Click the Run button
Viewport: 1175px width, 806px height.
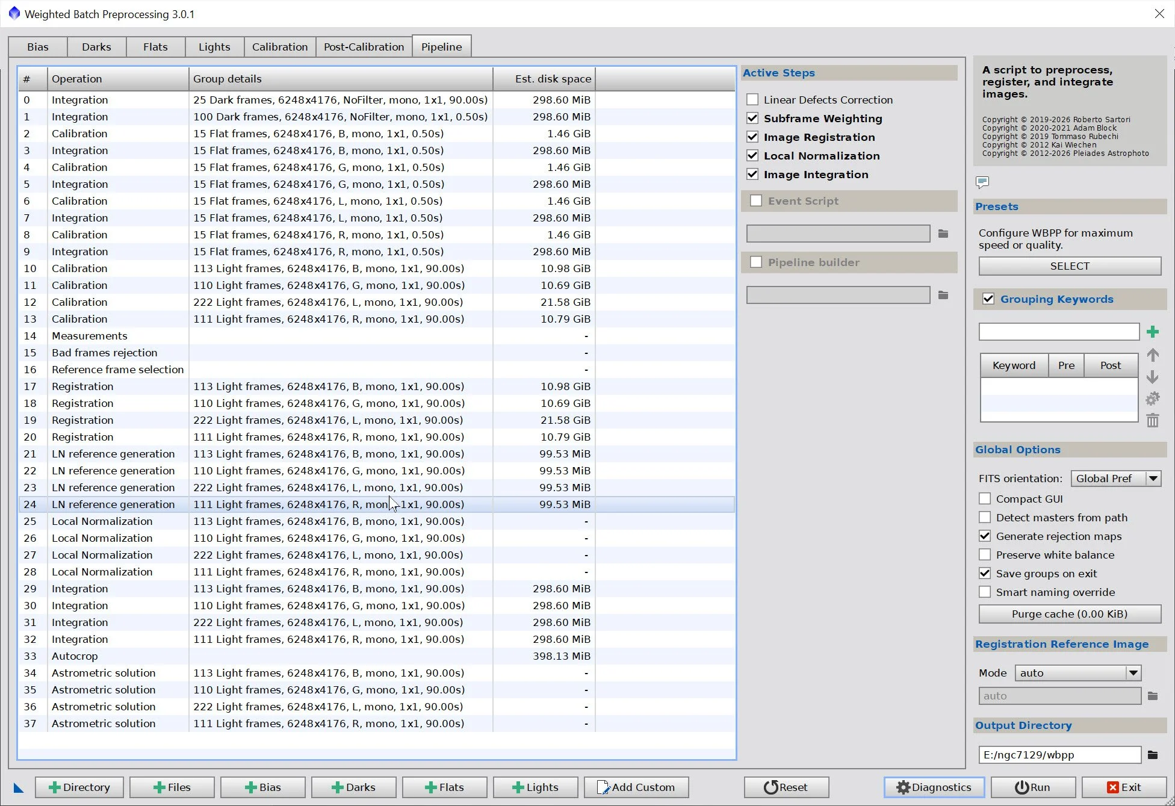(x=1033, y=787)
